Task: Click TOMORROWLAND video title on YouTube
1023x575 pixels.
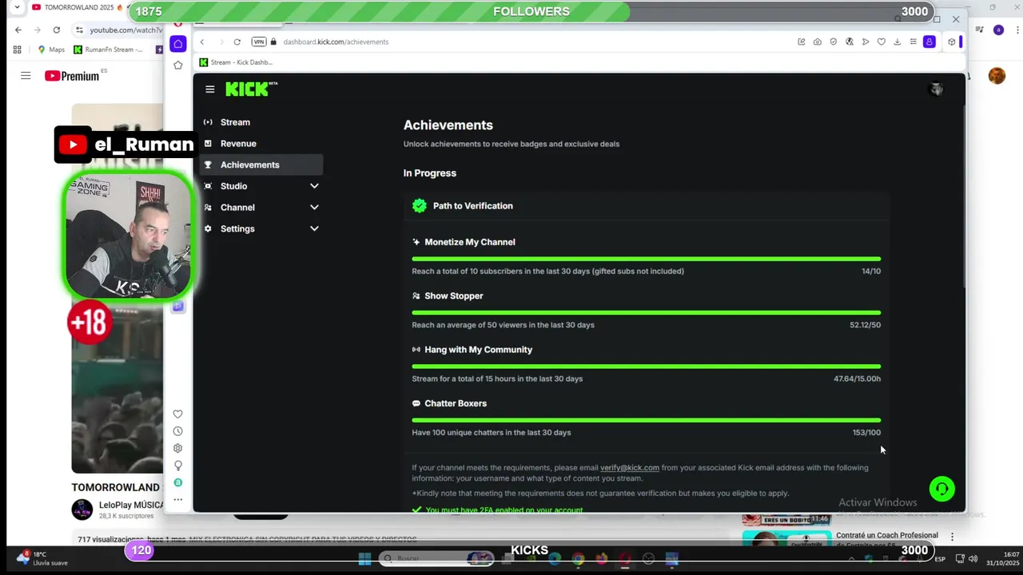Action: click(115, 487)
